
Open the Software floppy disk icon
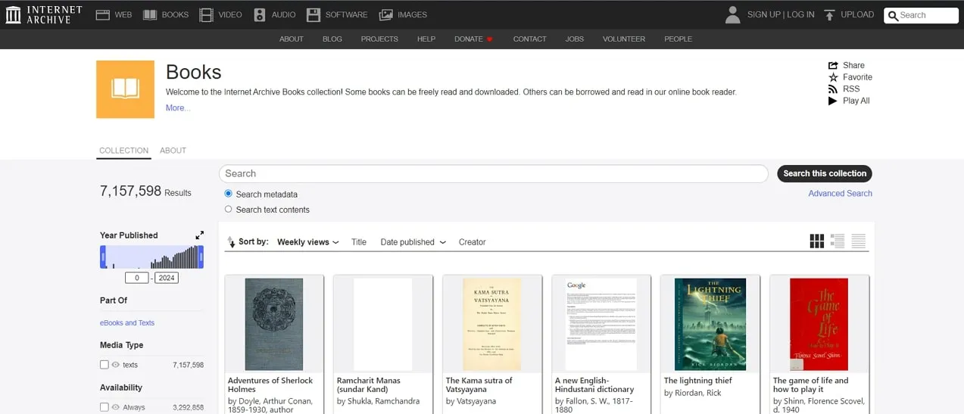click(314, 14)
